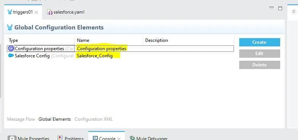Image resolution: width=298 pixels, height=140 pixels.
Task: Switch to the Message Flow view
Action: (21, 119)
